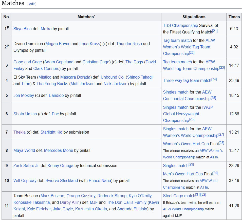This screenshot has width=242, height=220.
Task: Open the Unbound Co. link
Action: tap(112, 77)
